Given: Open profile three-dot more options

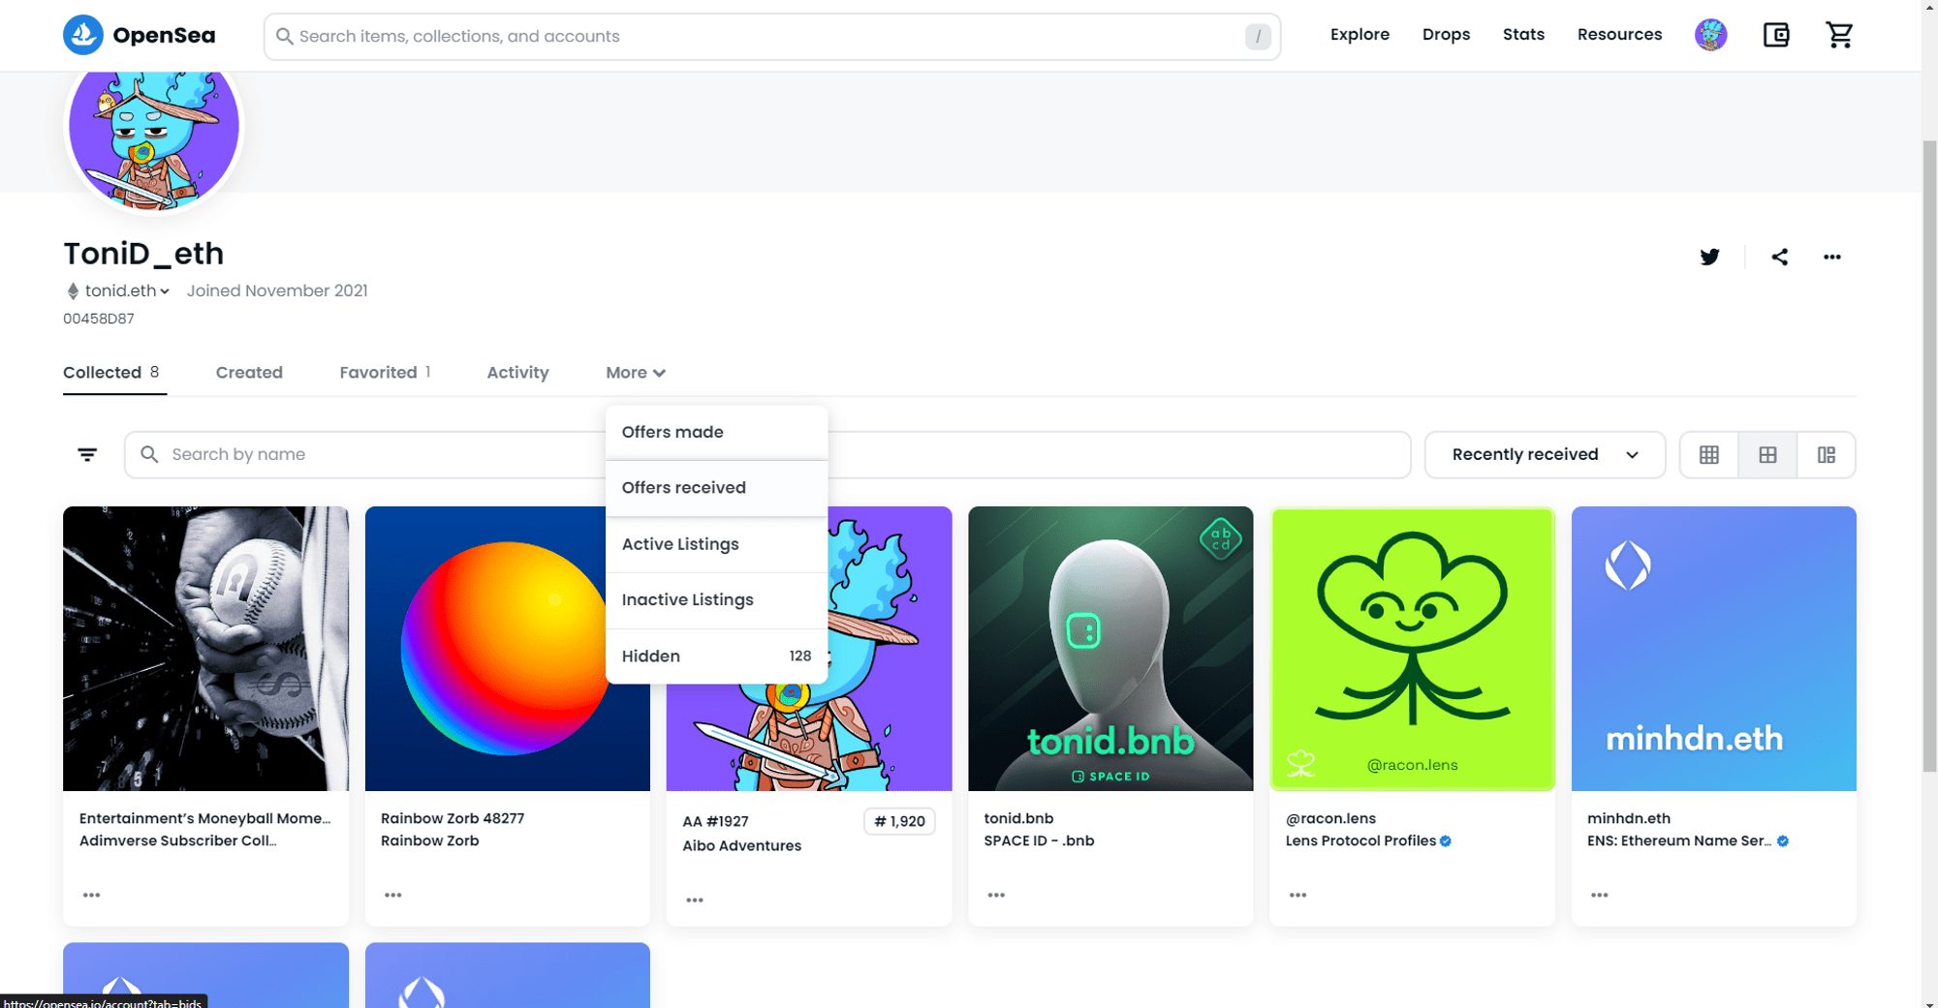Looking at the screenshot, I should [x=1831, y=257].
